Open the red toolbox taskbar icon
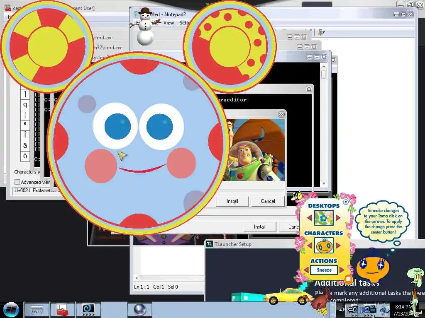Viewport: 425px width, 318px height. click(63, 310)
